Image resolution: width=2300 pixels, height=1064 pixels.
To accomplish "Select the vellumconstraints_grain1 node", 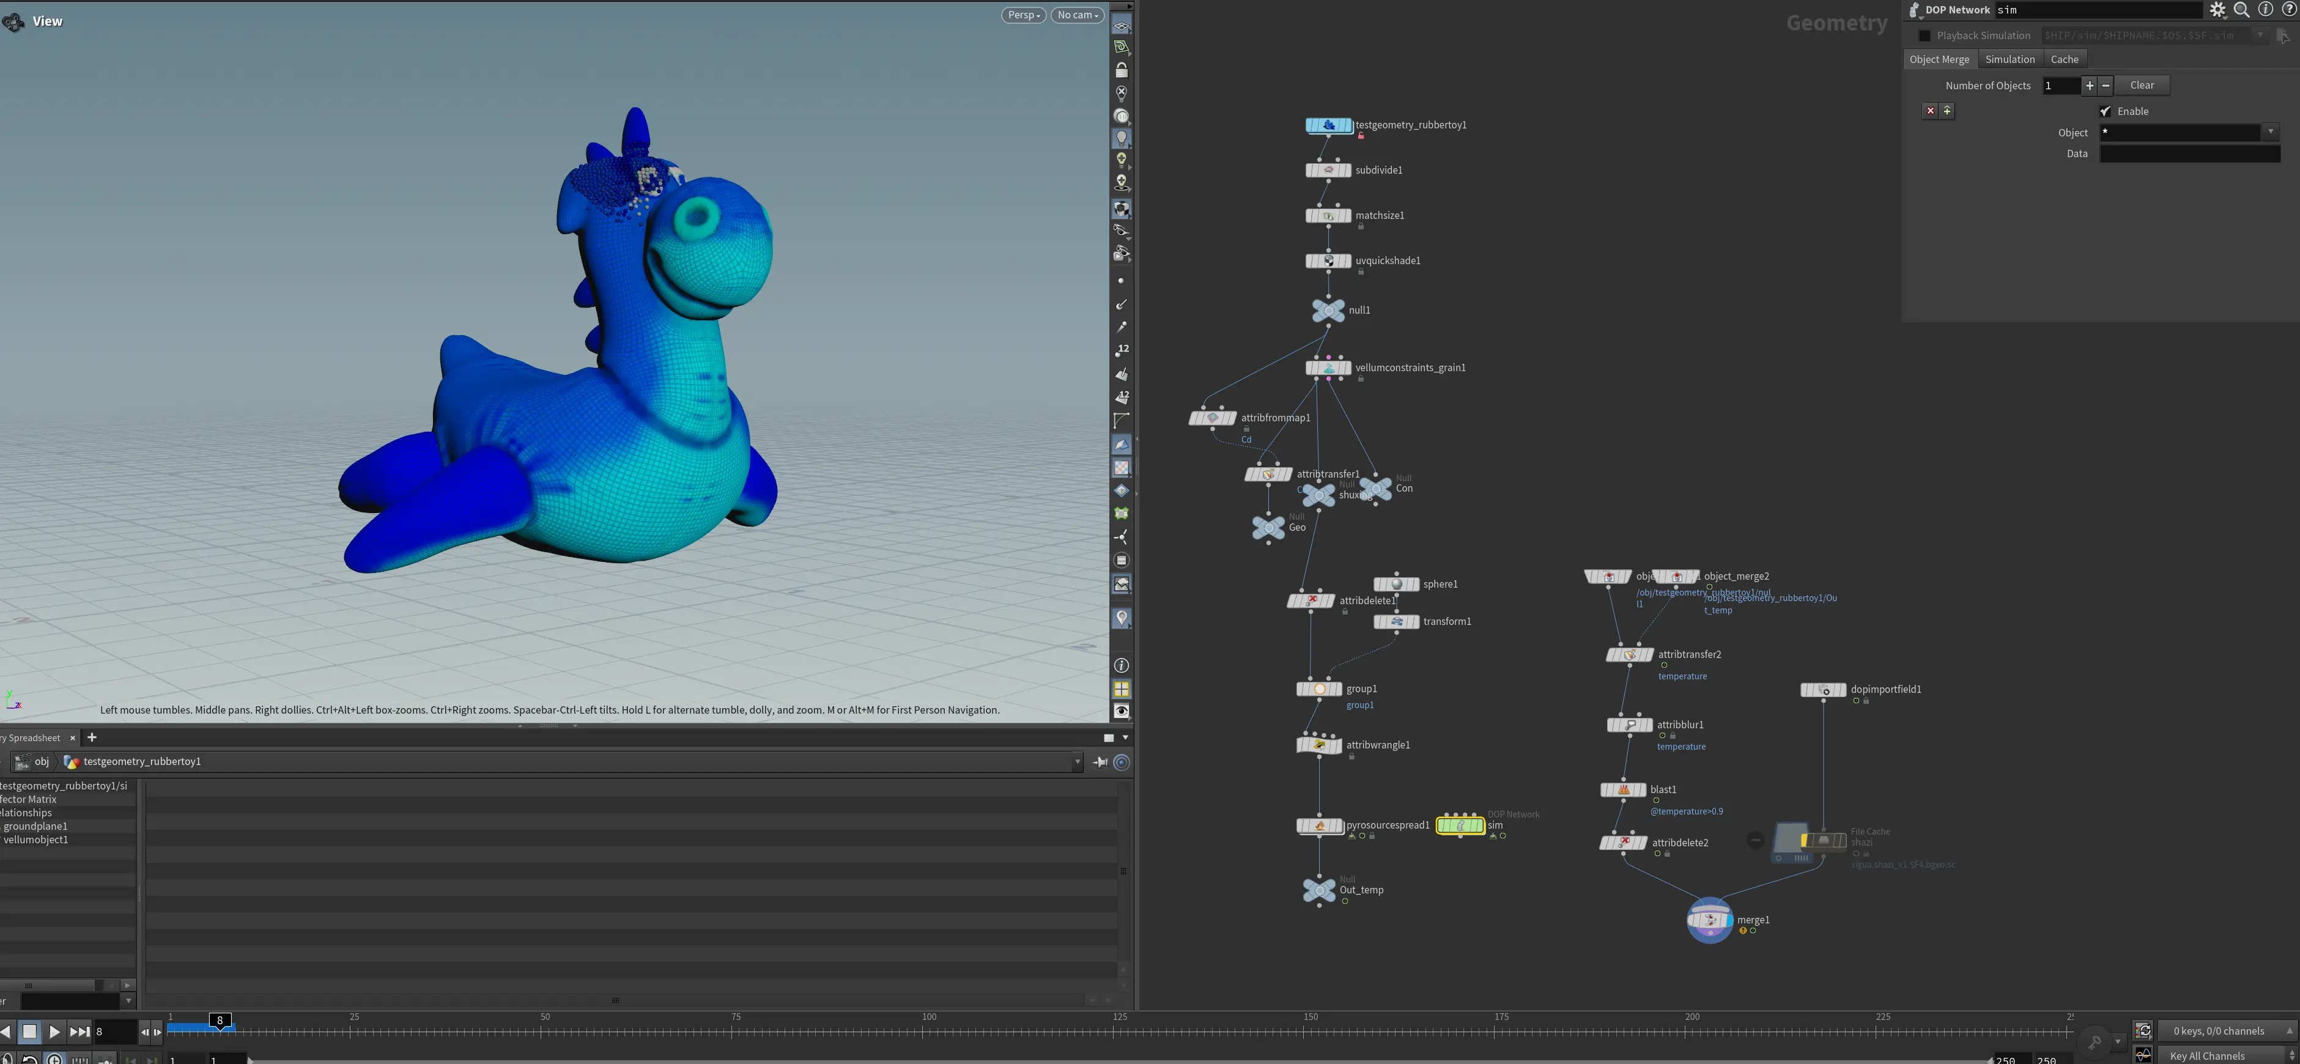I will 1329,368.
